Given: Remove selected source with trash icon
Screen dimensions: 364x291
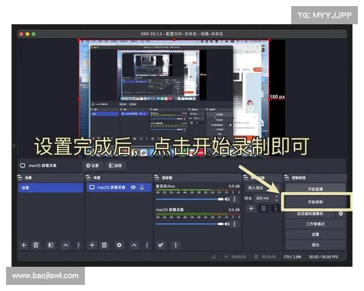Looking at the screenshot, I should 104,245.
